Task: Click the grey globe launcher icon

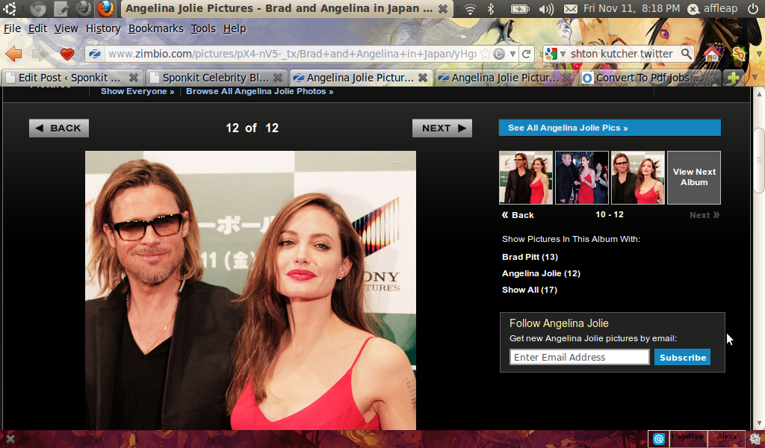Action: click(x=84, y=7)
